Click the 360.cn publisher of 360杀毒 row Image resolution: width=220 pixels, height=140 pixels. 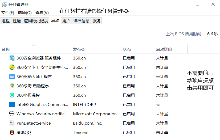pyautogui.click(x=79, y=86)
